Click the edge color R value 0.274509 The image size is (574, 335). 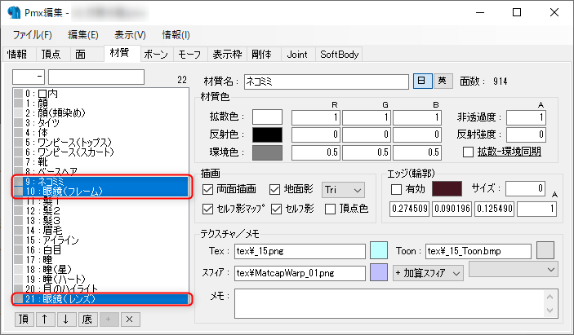tap(409, 209)
